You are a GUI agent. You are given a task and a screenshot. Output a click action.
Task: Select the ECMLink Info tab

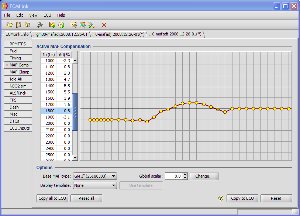17,34
